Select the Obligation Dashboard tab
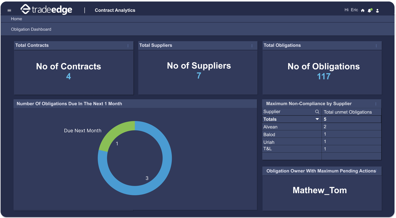Image resolution: width=396 pixels, height=218 pixels. pos(31,29)
